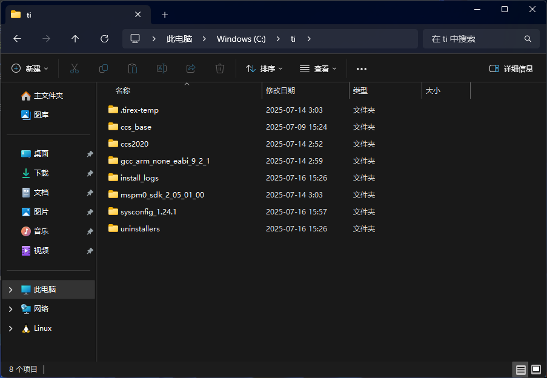The height and width of the screenshot is (378, 547).
Task: Click the copy icon in toolbar
Action: point(104,68)
